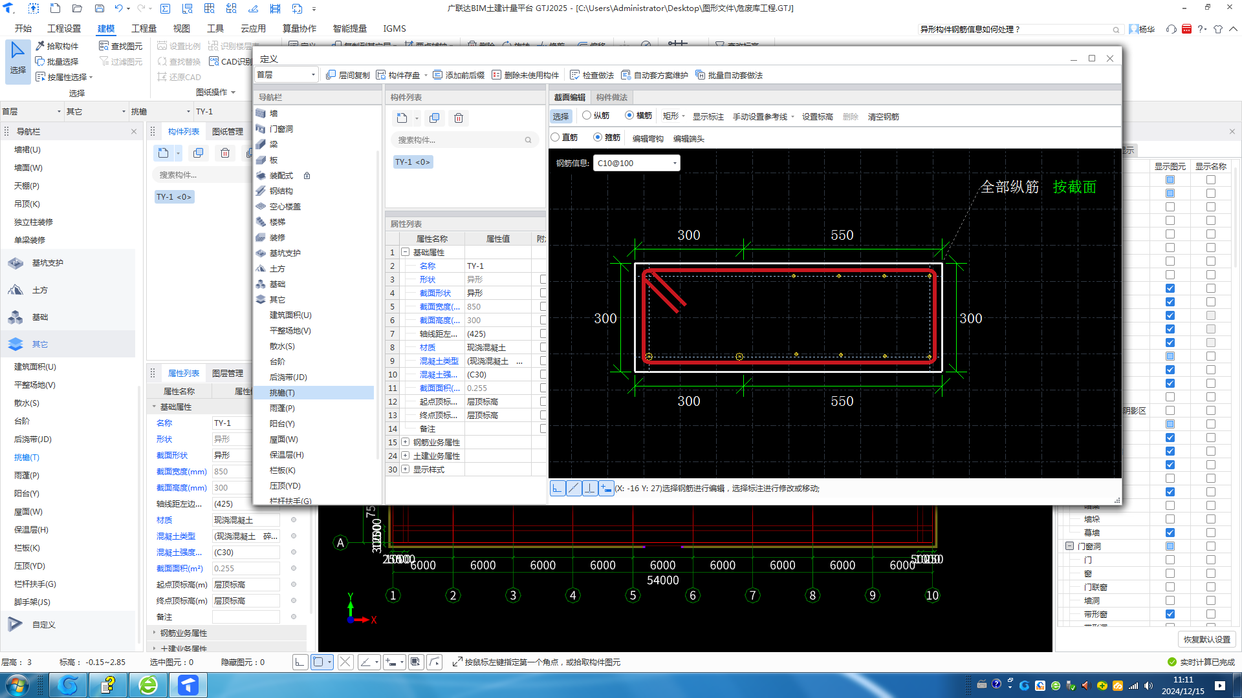Select 雨篷(P) in Define navigation tree
The image size is (1242, 698).
282,408
